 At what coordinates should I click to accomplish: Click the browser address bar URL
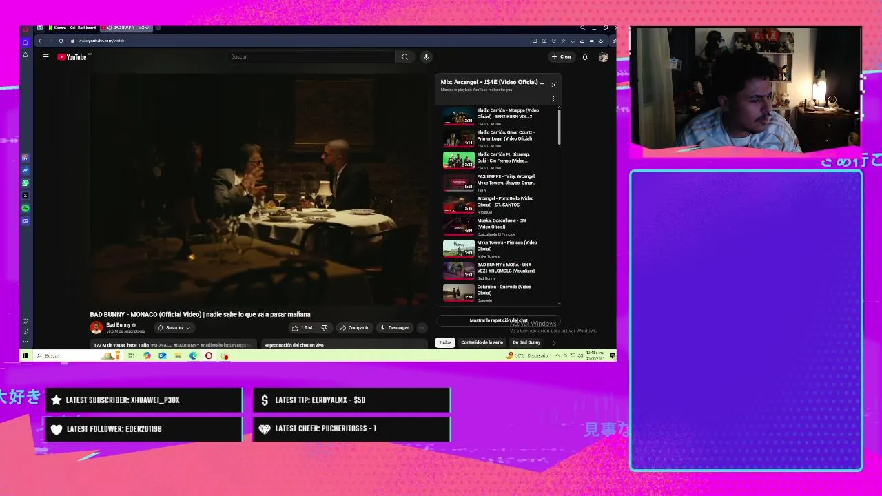(101, 41)
